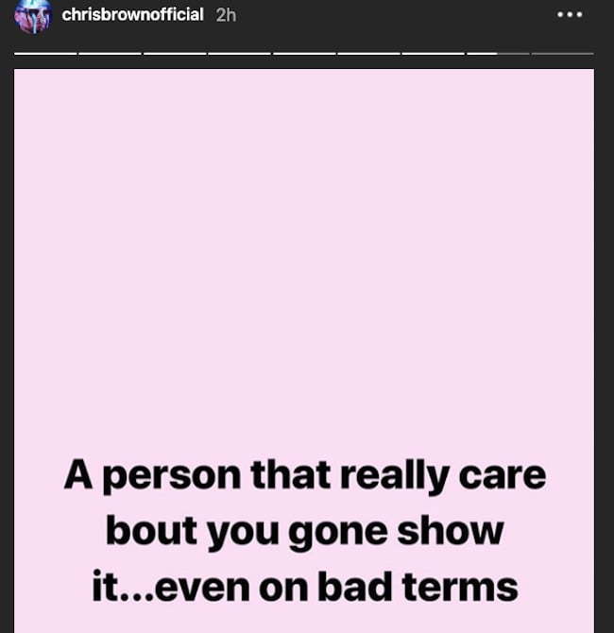Open the three-dot more options menu

click(x=570, y=14)
